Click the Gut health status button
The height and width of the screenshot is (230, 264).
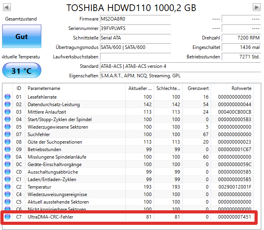[x=22, y=36]
